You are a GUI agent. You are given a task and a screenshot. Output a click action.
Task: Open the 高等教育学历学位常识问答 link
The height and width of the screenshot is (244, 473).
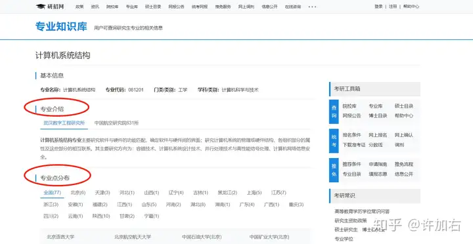click(x=362, y=211)
